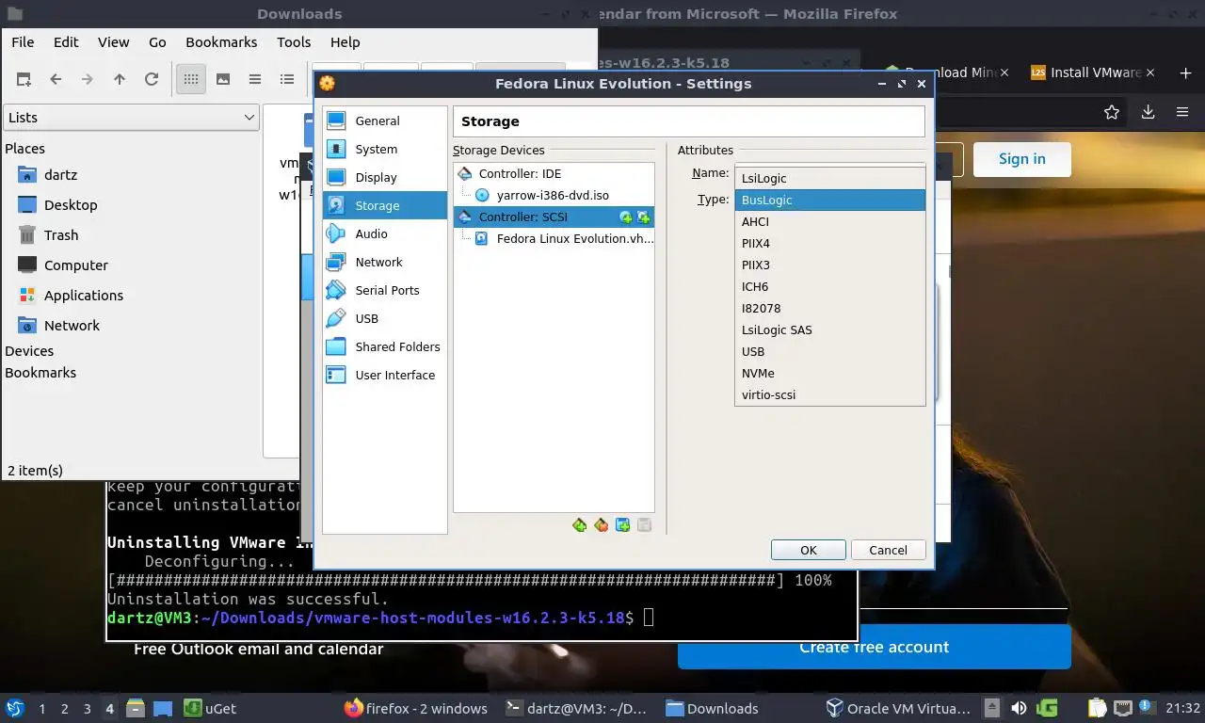Open Help menu in file manager

coord(345,42)
